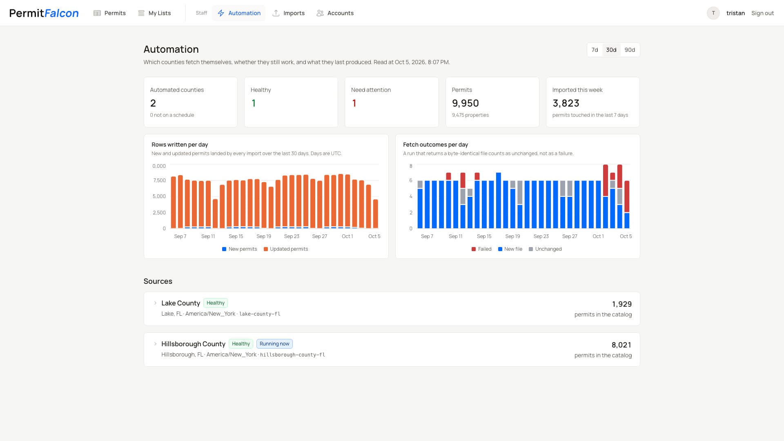
Task: Toggle Failed legend swatch
Action: [x=474, y=249]
